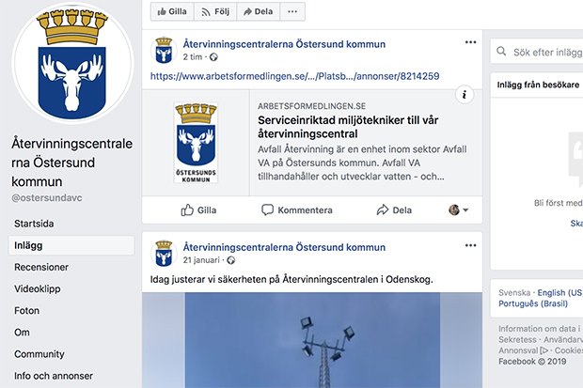The height and width of the screenshot is (388, 583).
Task: Click the Svenska language label
Action: click(x=514, y=293)
